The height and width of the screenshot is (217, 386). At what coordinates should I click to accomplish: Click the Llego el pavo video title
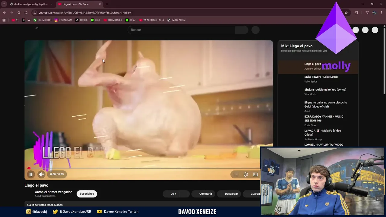click(x=36, y=185)
